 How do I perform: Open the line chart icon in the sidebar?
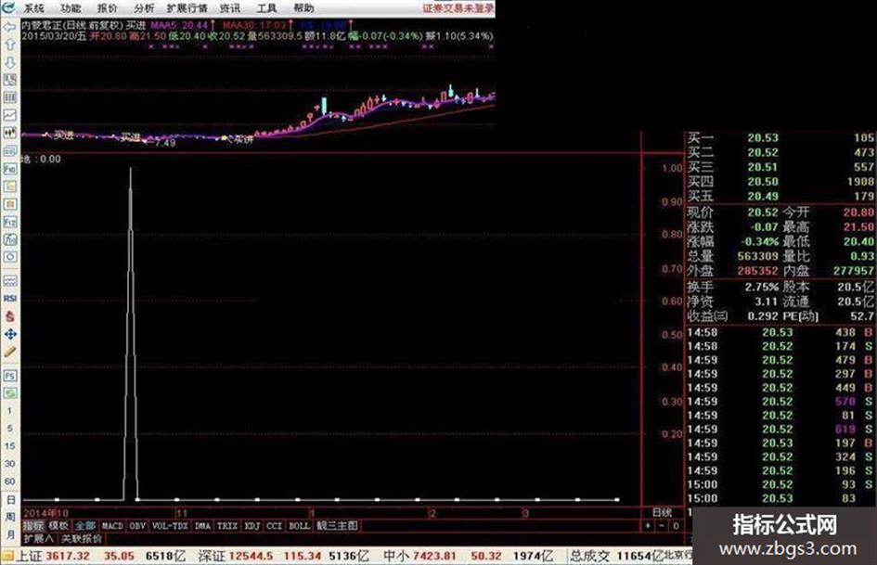point(9,115)
